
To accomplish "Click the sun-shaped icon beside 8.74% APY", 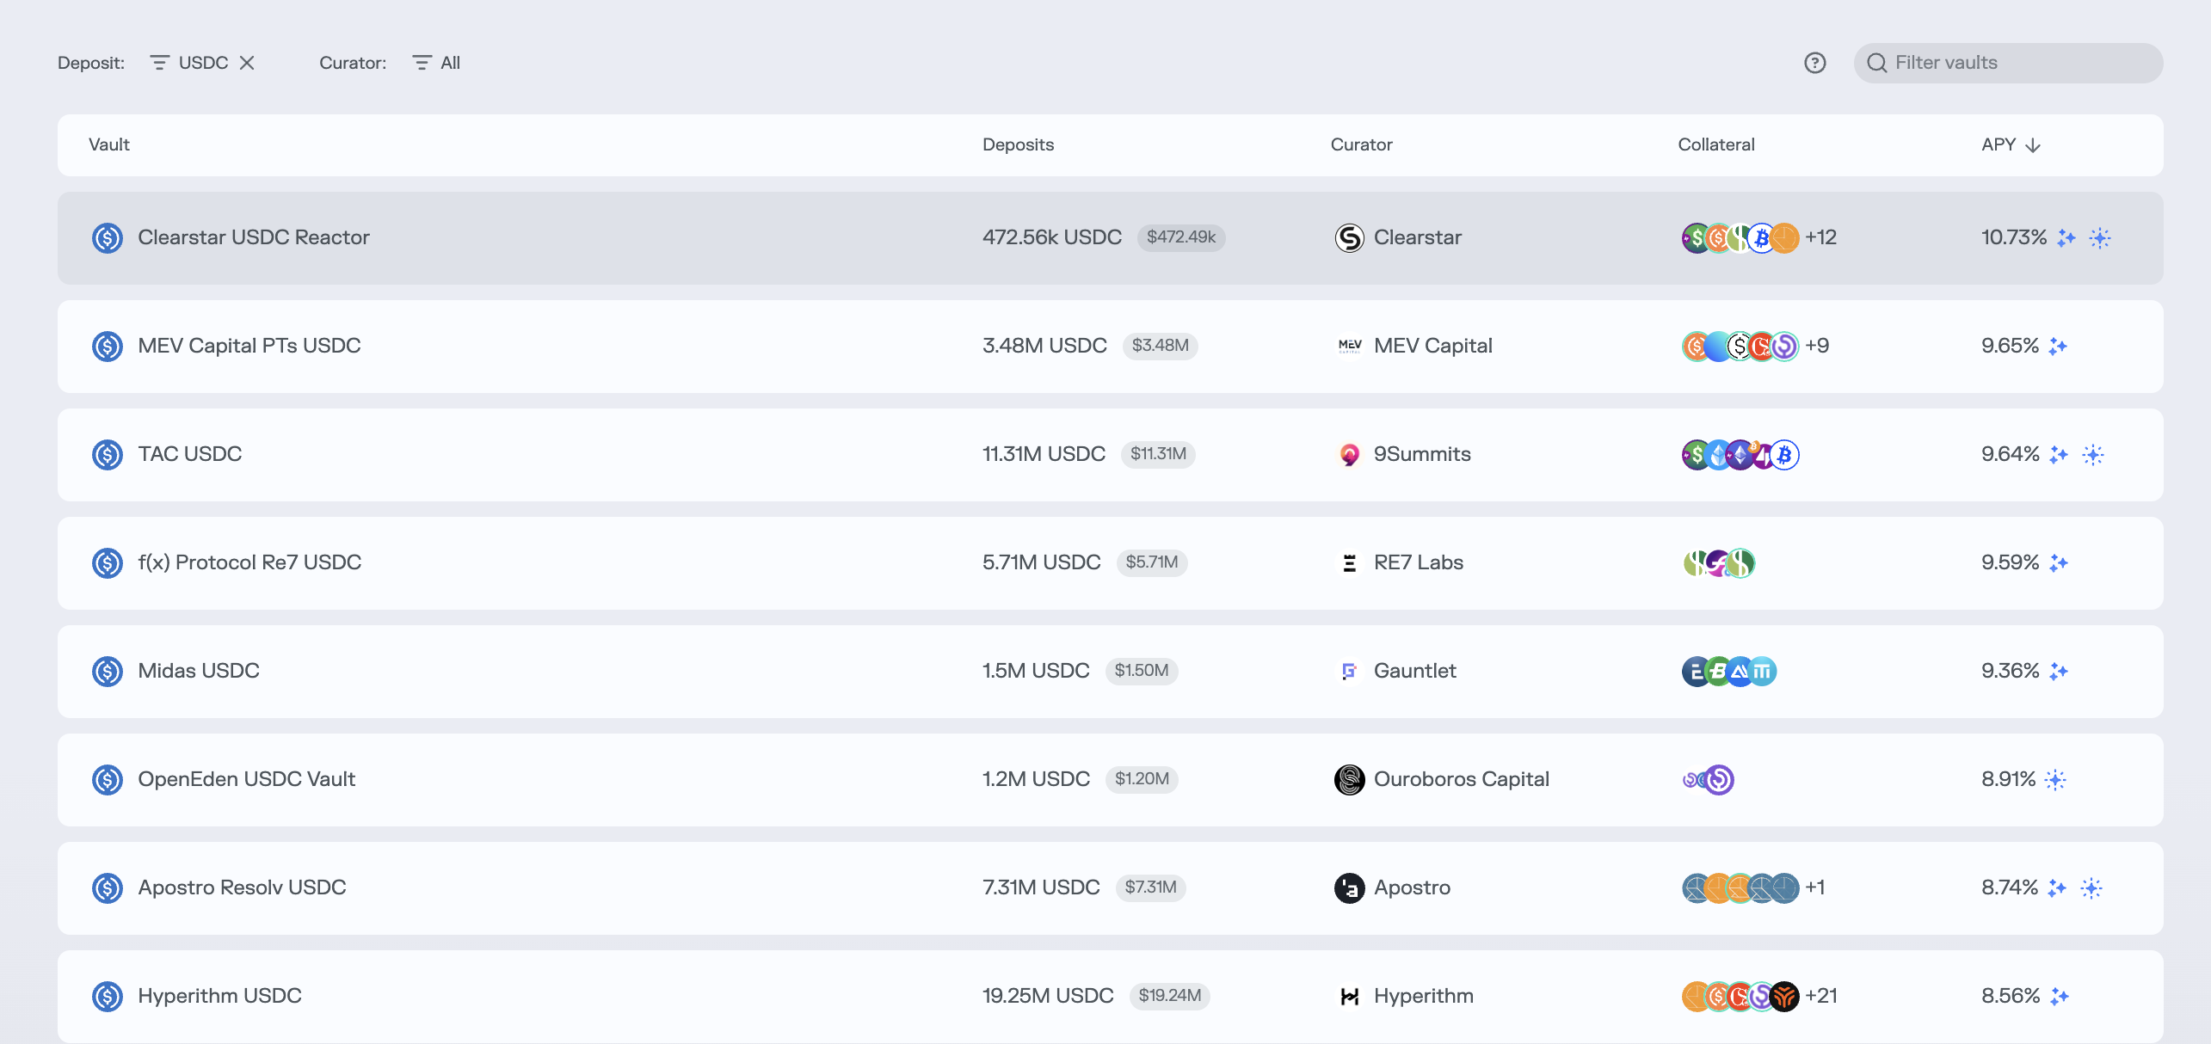I will click(2091, 887).
